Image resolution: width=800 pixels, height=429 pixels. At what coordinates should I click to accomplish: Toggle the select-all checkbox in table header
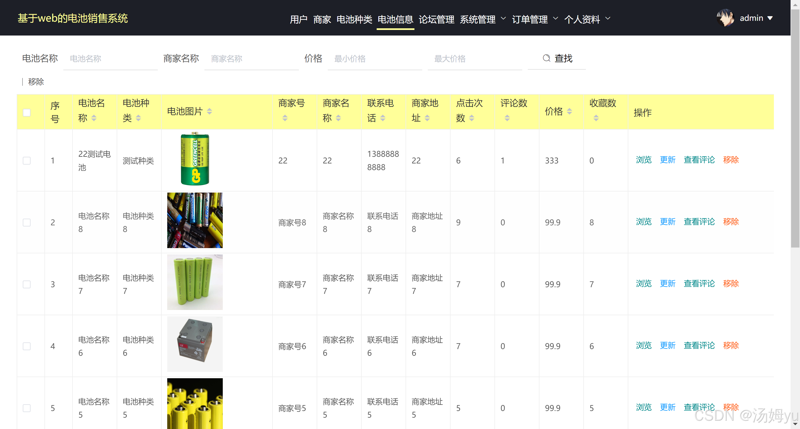coord(27,112)
